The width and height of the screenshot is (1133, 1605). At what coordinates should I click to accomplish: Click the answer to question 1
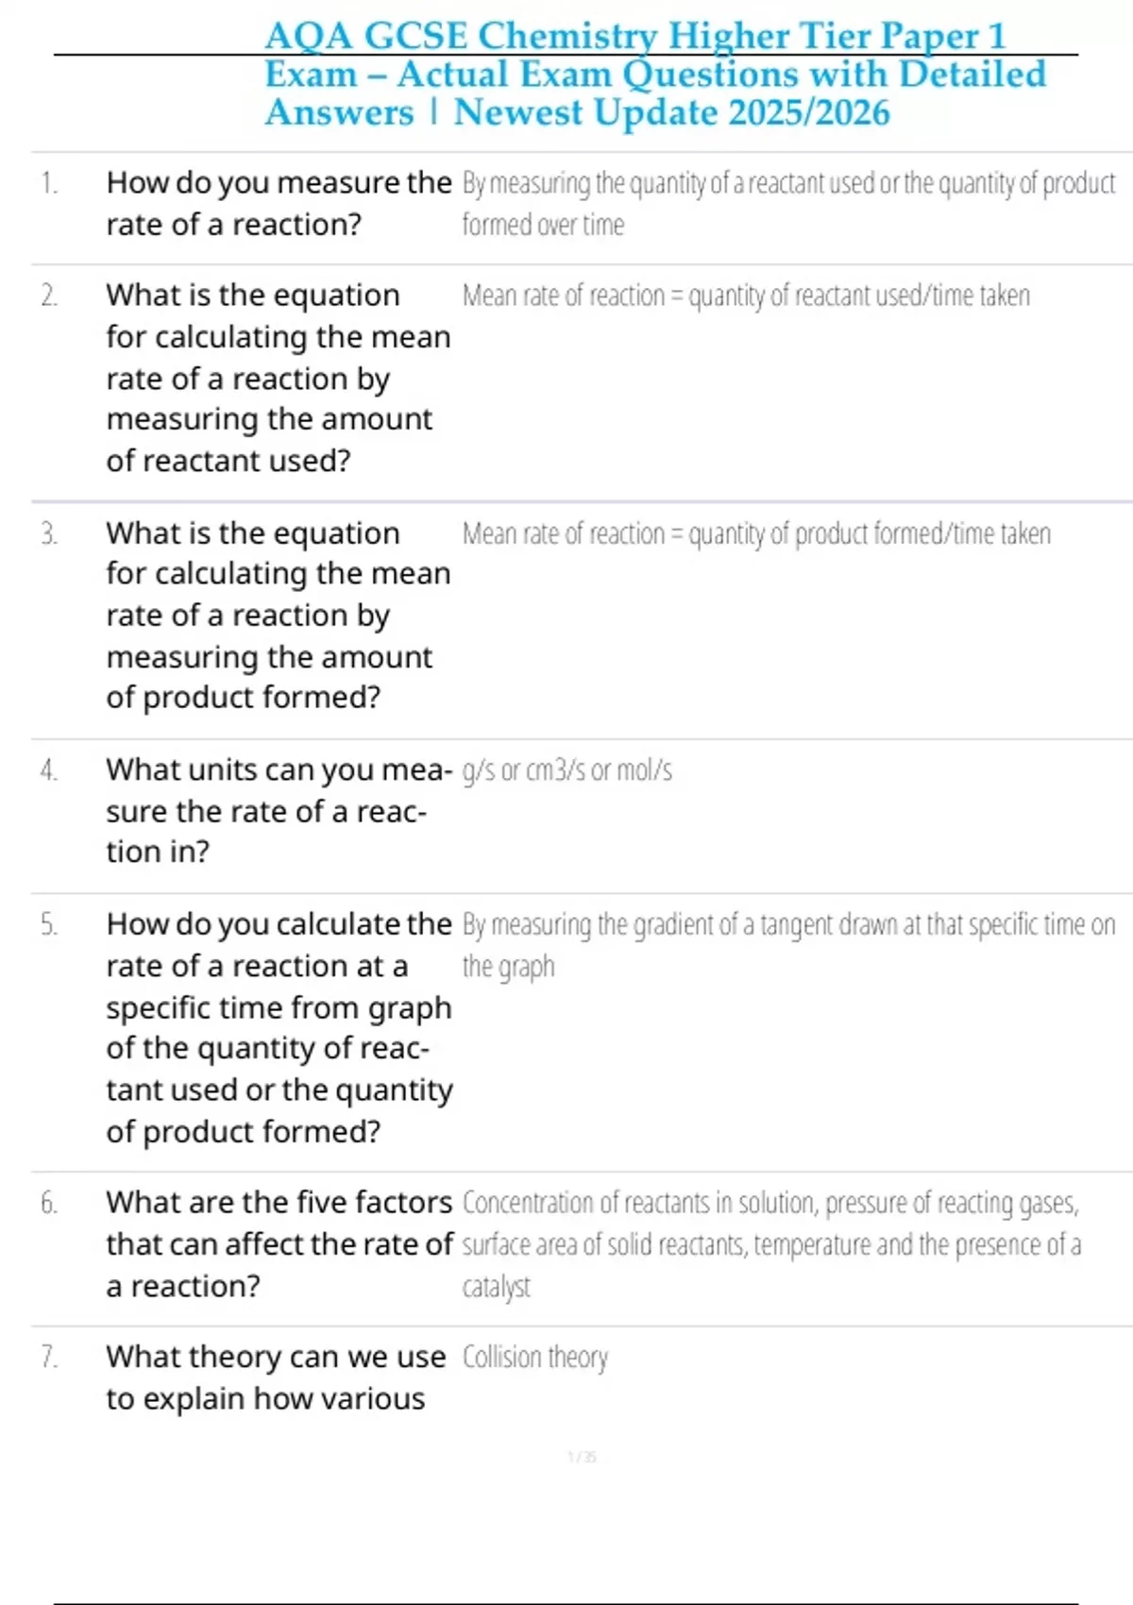tap(787, 203)
